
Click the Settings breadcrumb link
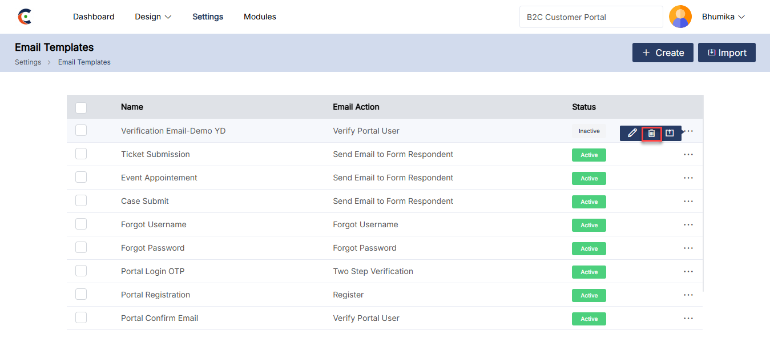tap(28, 62)
